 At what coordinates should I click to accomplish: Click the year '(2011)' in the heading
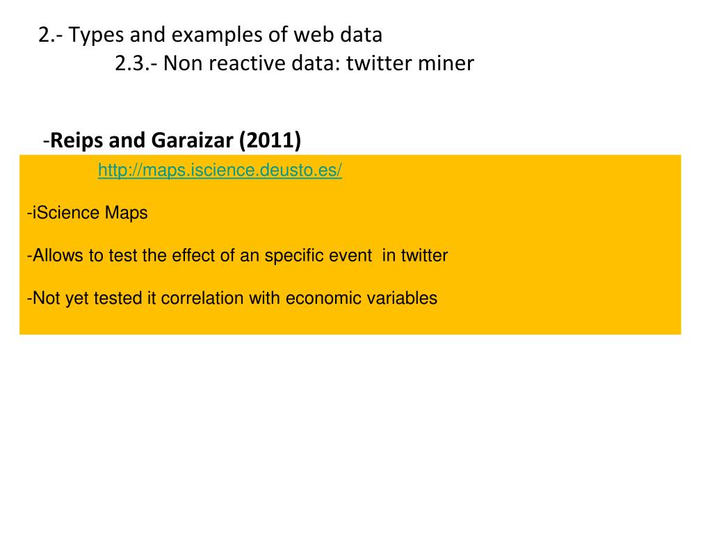click(x=270, y=140)
